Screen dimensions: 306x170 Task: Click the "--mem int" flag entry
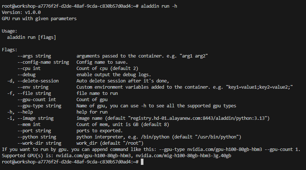click(29, 124)
